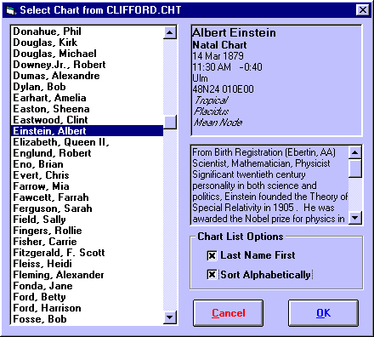Click the OK button
374x337 pixels.
[323, 313]
